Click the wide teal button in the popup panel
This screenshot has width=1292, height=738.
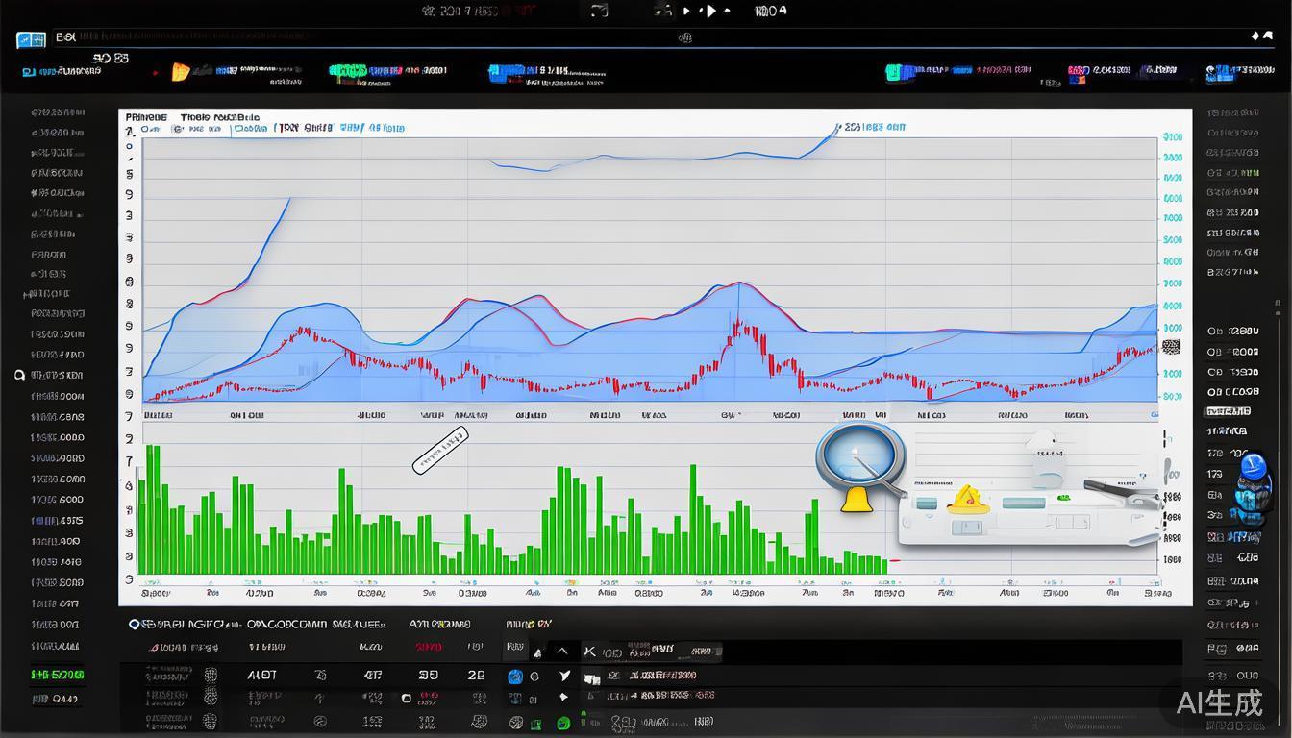(1023, 503)
